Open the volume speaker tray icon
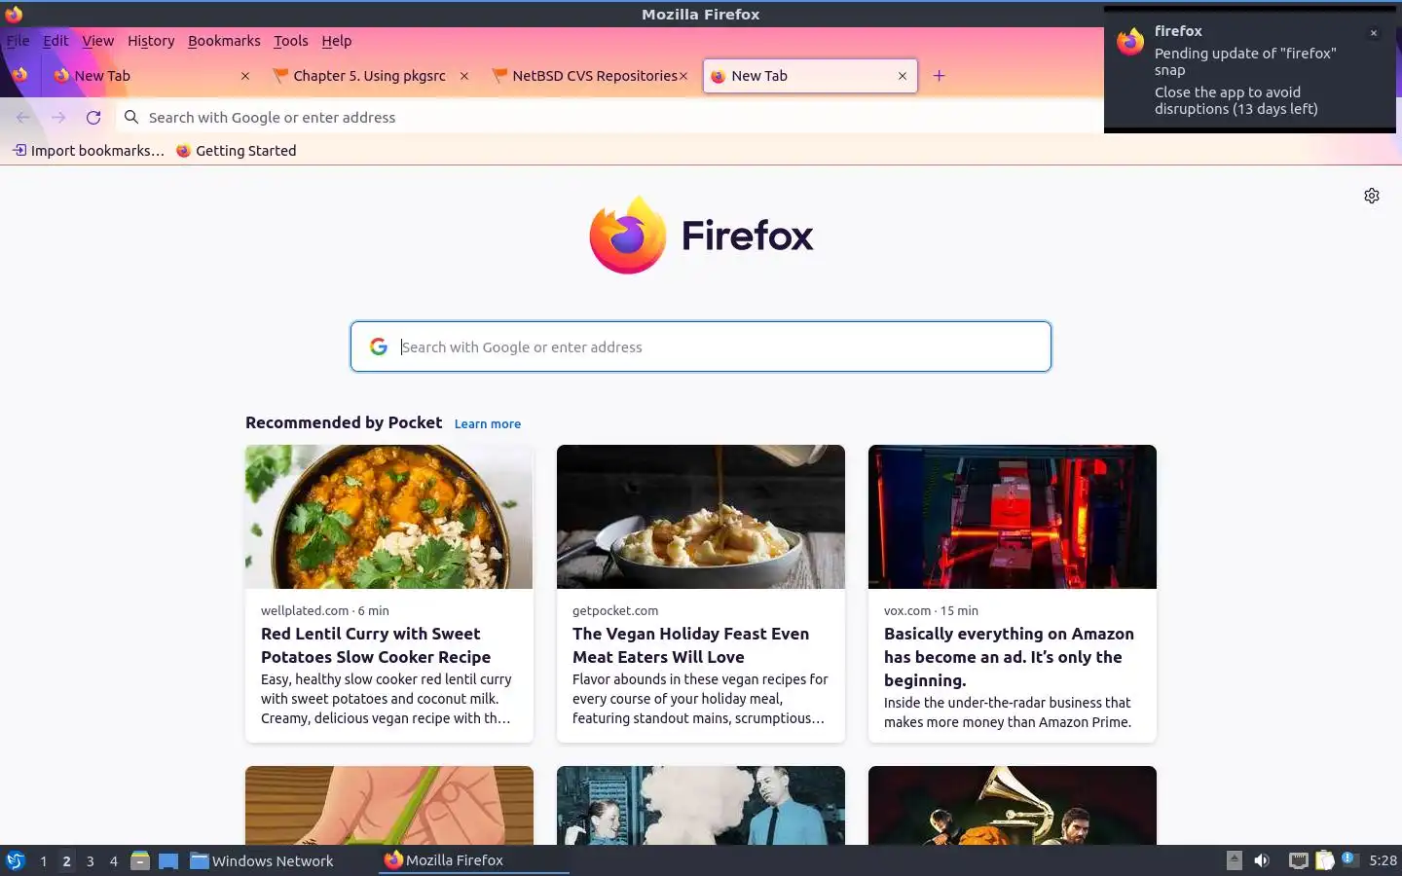This screenshot has height=876, width=1402. click(x=1262, y=860)
